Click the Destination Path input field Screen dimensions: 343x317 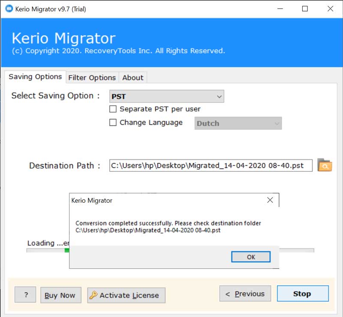coord(211,165)
